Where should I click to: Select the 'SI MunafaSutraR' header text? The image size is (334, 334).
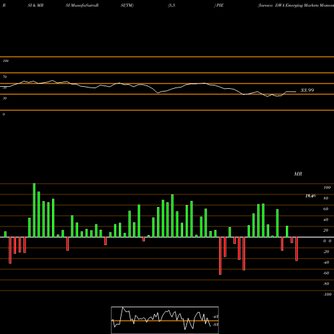[82, 5]
